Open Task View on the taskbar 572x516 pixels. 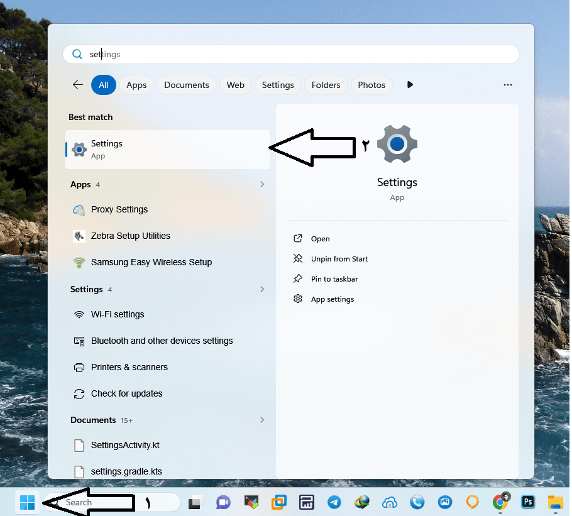[196, 502]
